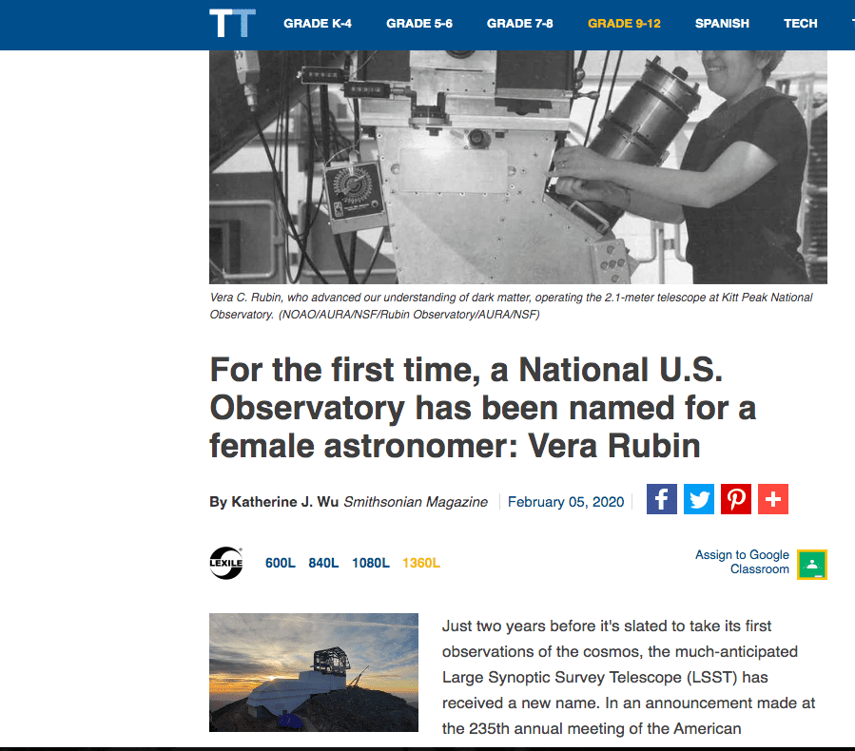Click the Lexile logo icon
The image size is (855, 751).
[225, 563]
